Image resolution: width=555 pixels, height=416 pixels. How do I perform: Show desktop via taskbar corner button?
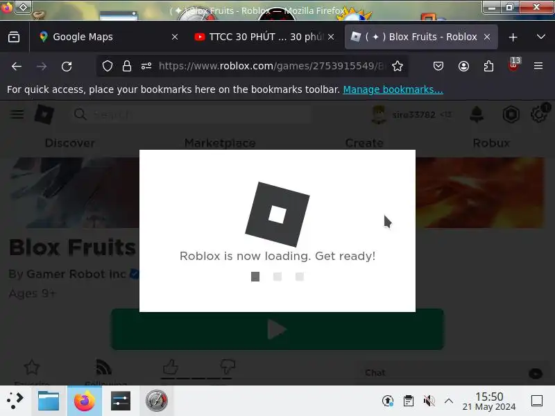pos(537,401)
